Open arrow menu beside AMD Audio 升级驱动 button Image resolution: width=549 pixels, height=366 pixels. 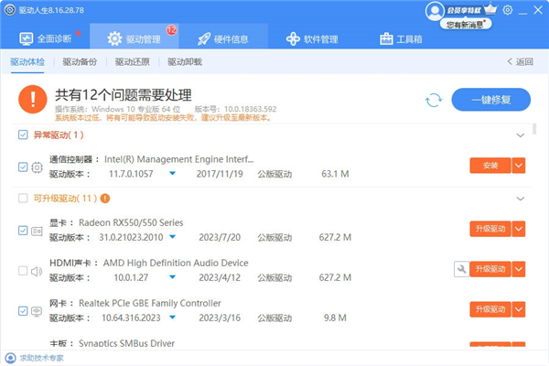coord(519,269)
